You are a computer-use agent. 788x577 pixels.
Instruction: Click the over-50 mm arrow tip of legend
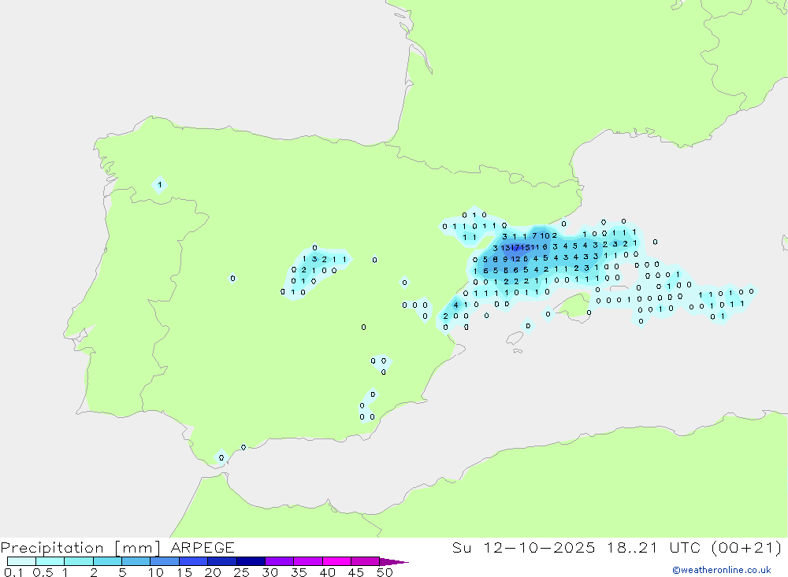click(394, 561)
